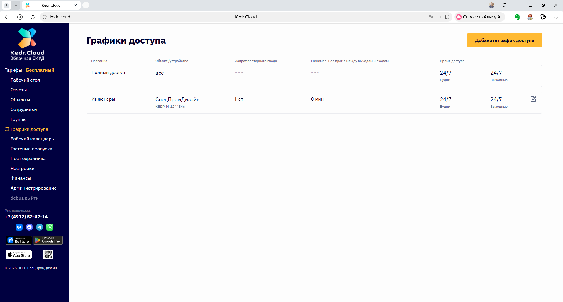
Task: Open Гостевые пропуска menu item
Action: 31,149
